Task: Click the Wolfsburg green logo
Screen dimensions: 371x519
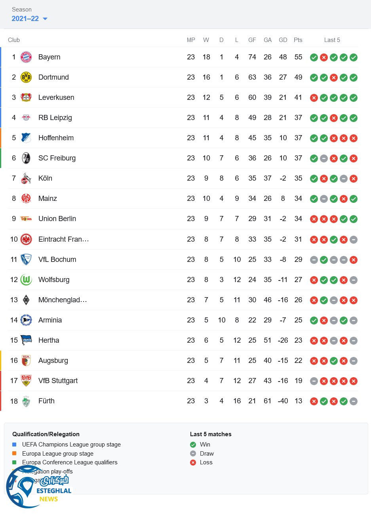Action: click(x=26, y=280)
